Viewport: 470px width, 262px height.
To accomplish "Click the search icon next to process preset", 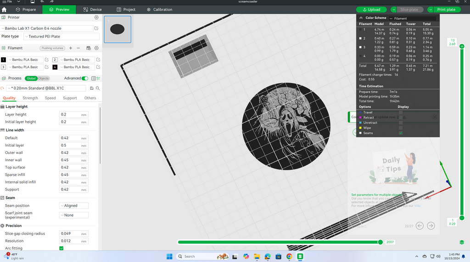I will (98, 88).
